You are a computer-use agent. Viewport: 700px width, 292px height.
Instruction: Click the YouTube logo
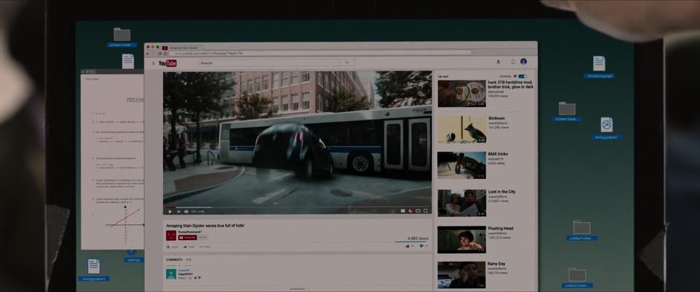click(x=168, y=63)
